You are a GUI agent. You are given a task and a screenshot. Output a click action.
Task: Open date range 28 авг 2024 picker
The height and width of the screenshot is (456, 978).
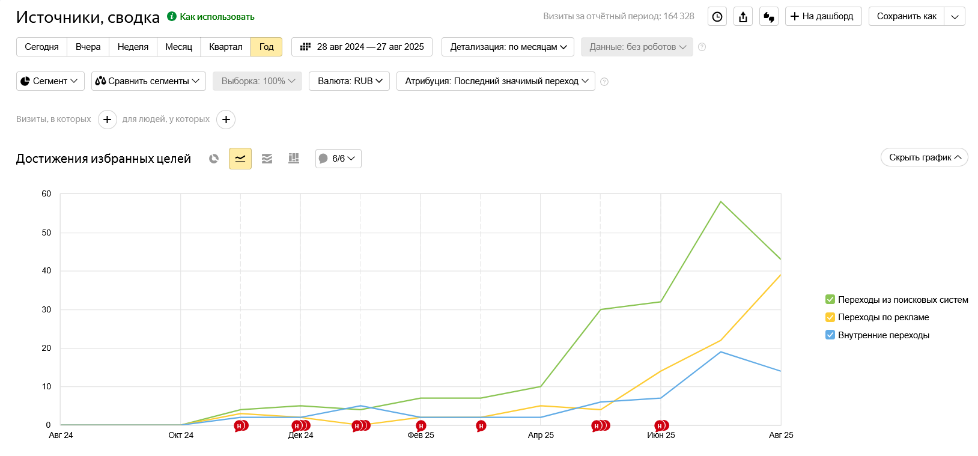tap(362, 47)
